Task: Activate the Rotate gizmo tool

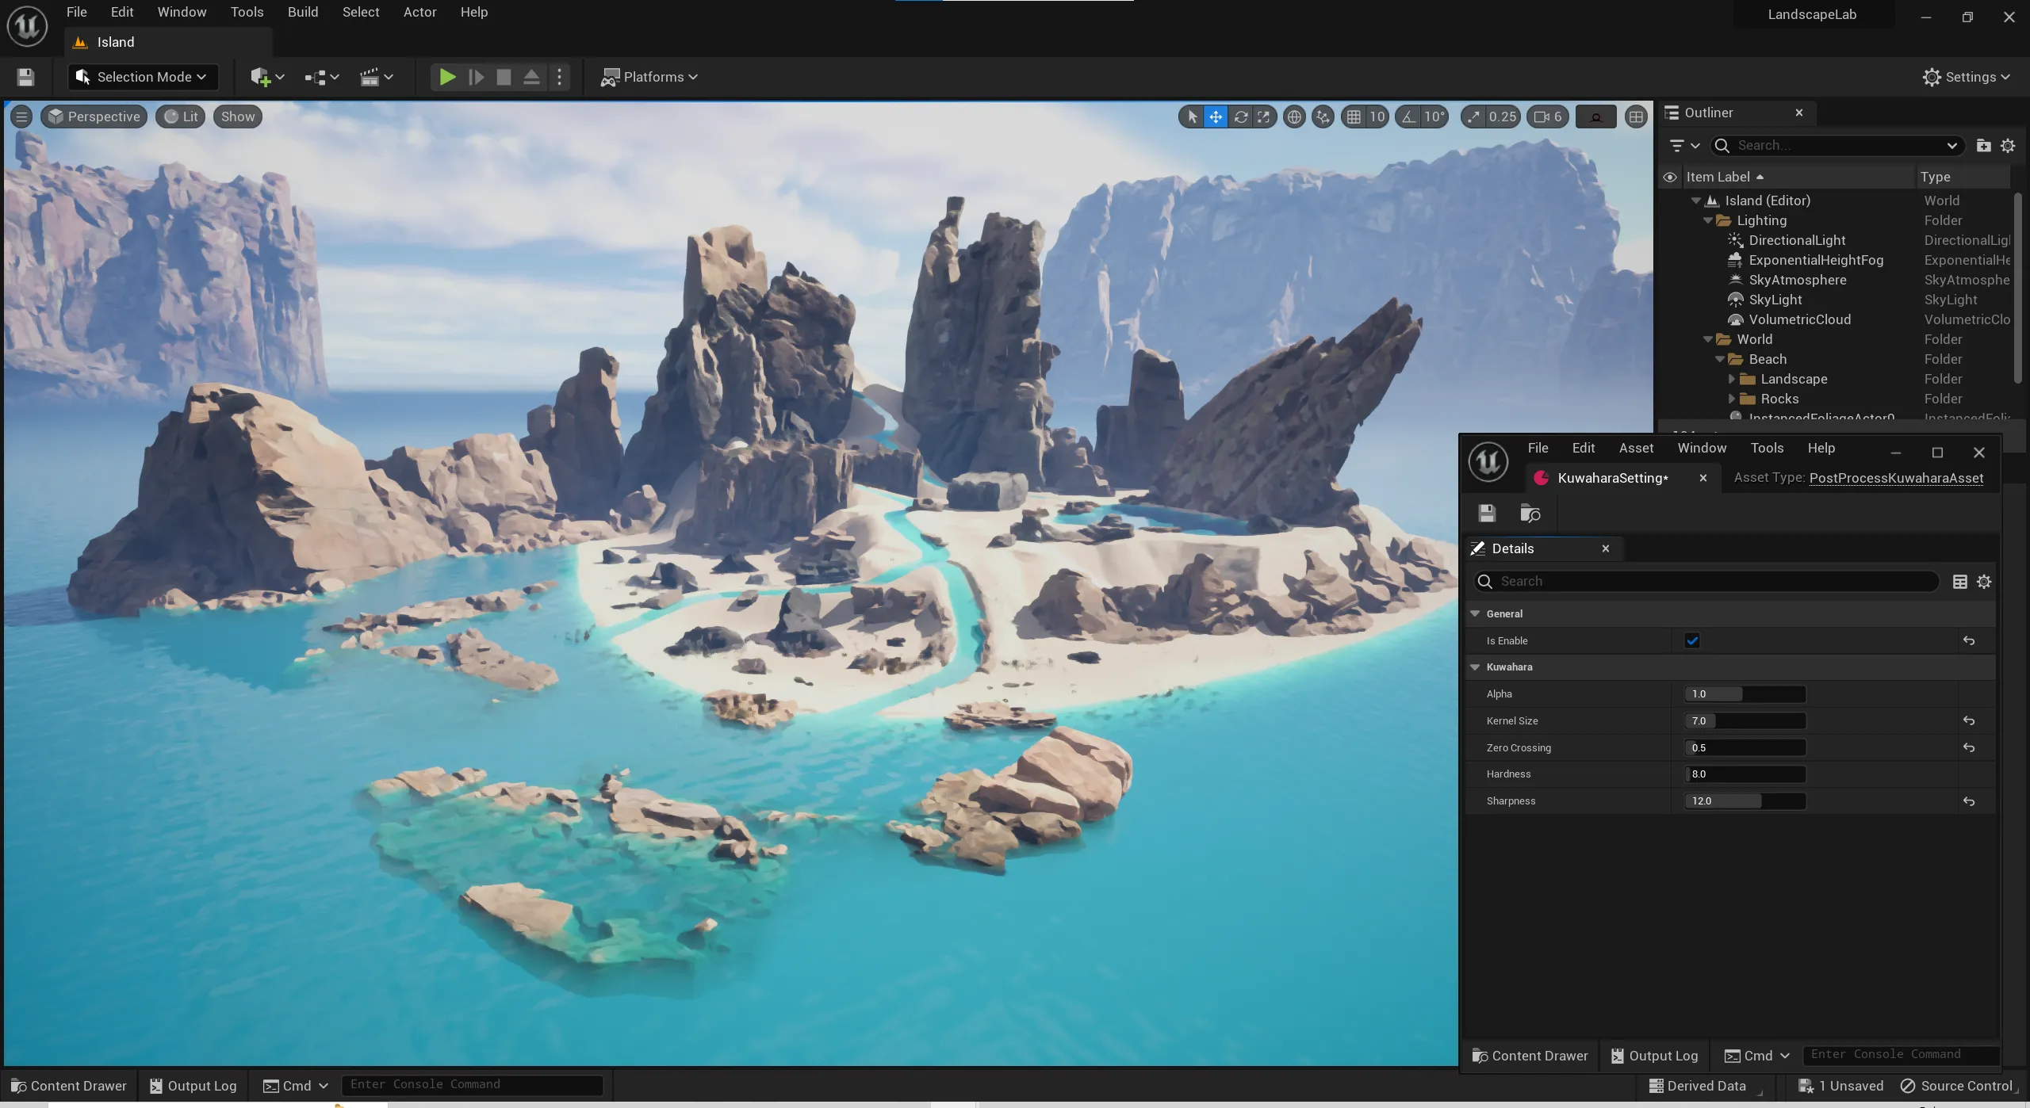Action: 1241,117
